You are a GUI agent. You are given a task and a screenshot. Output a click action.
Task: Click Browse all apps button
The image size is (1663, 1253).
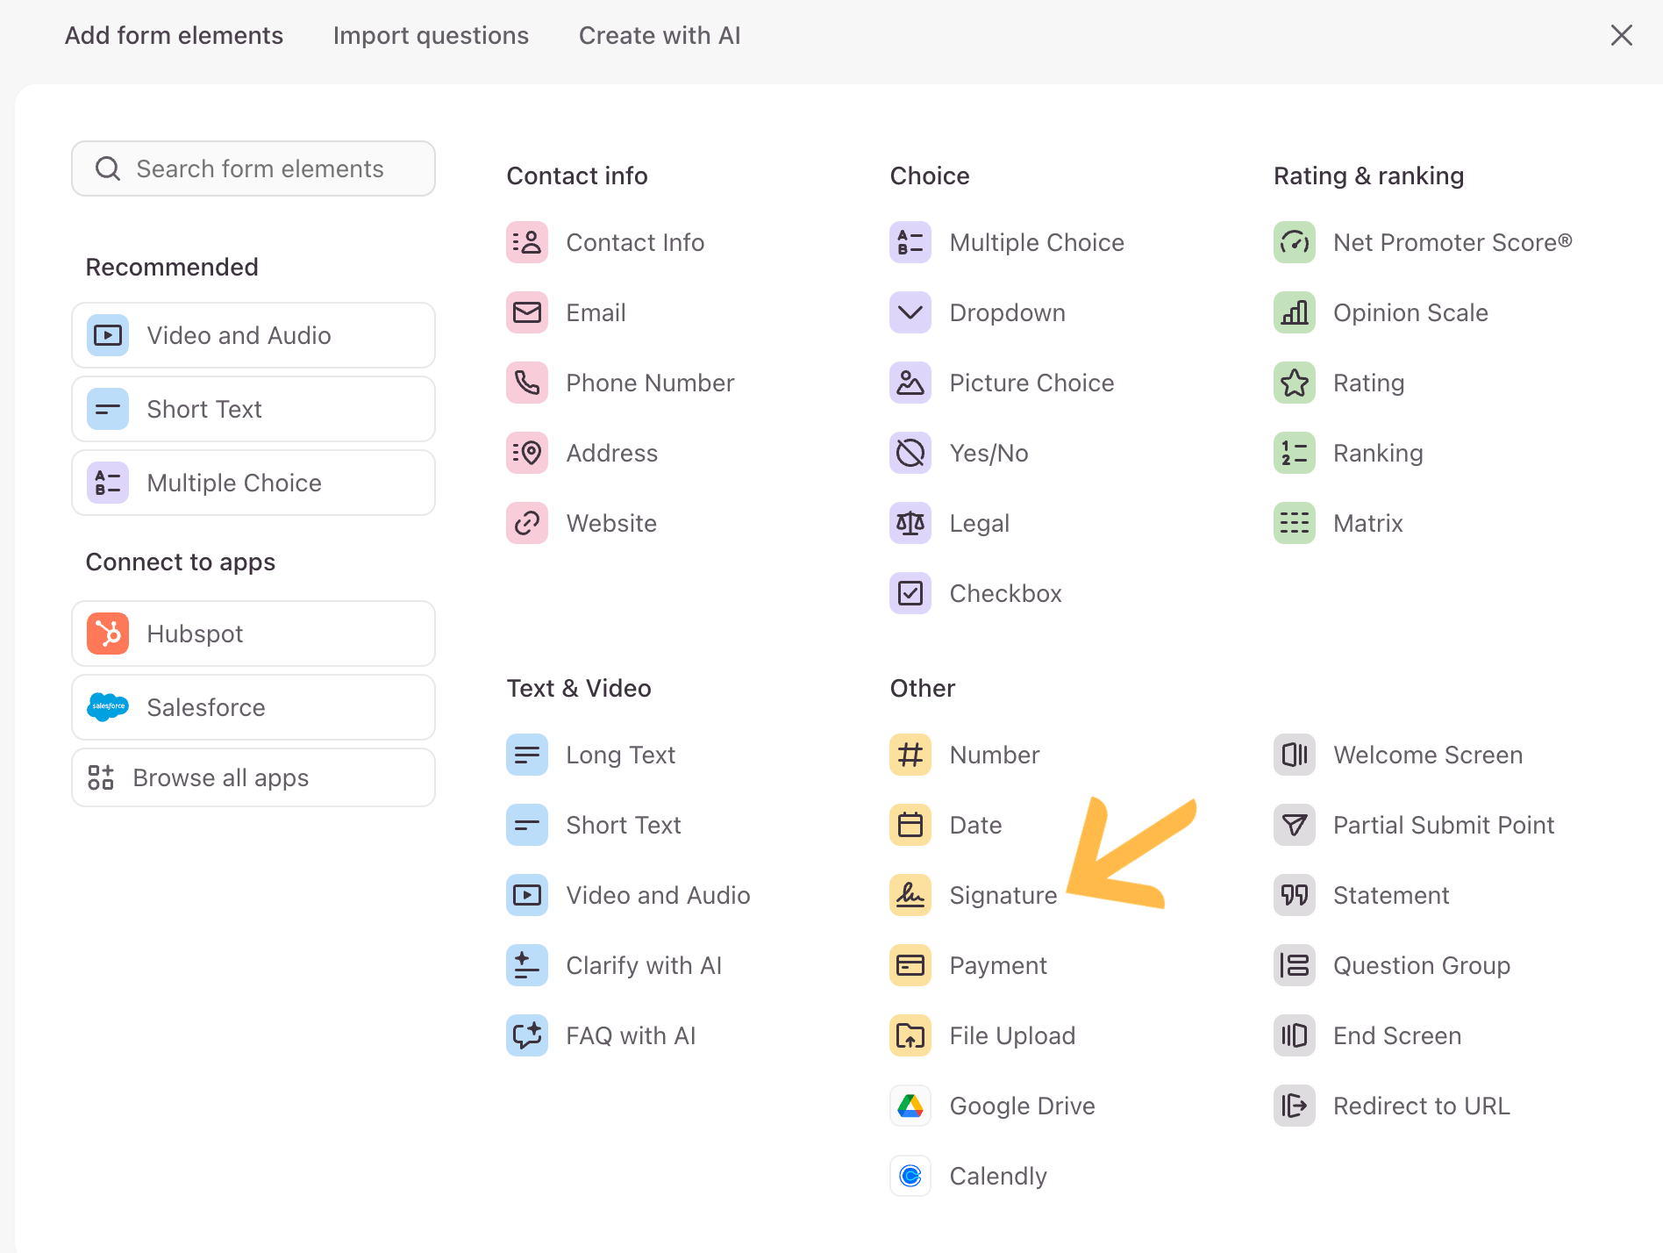(x=253, y=777)
